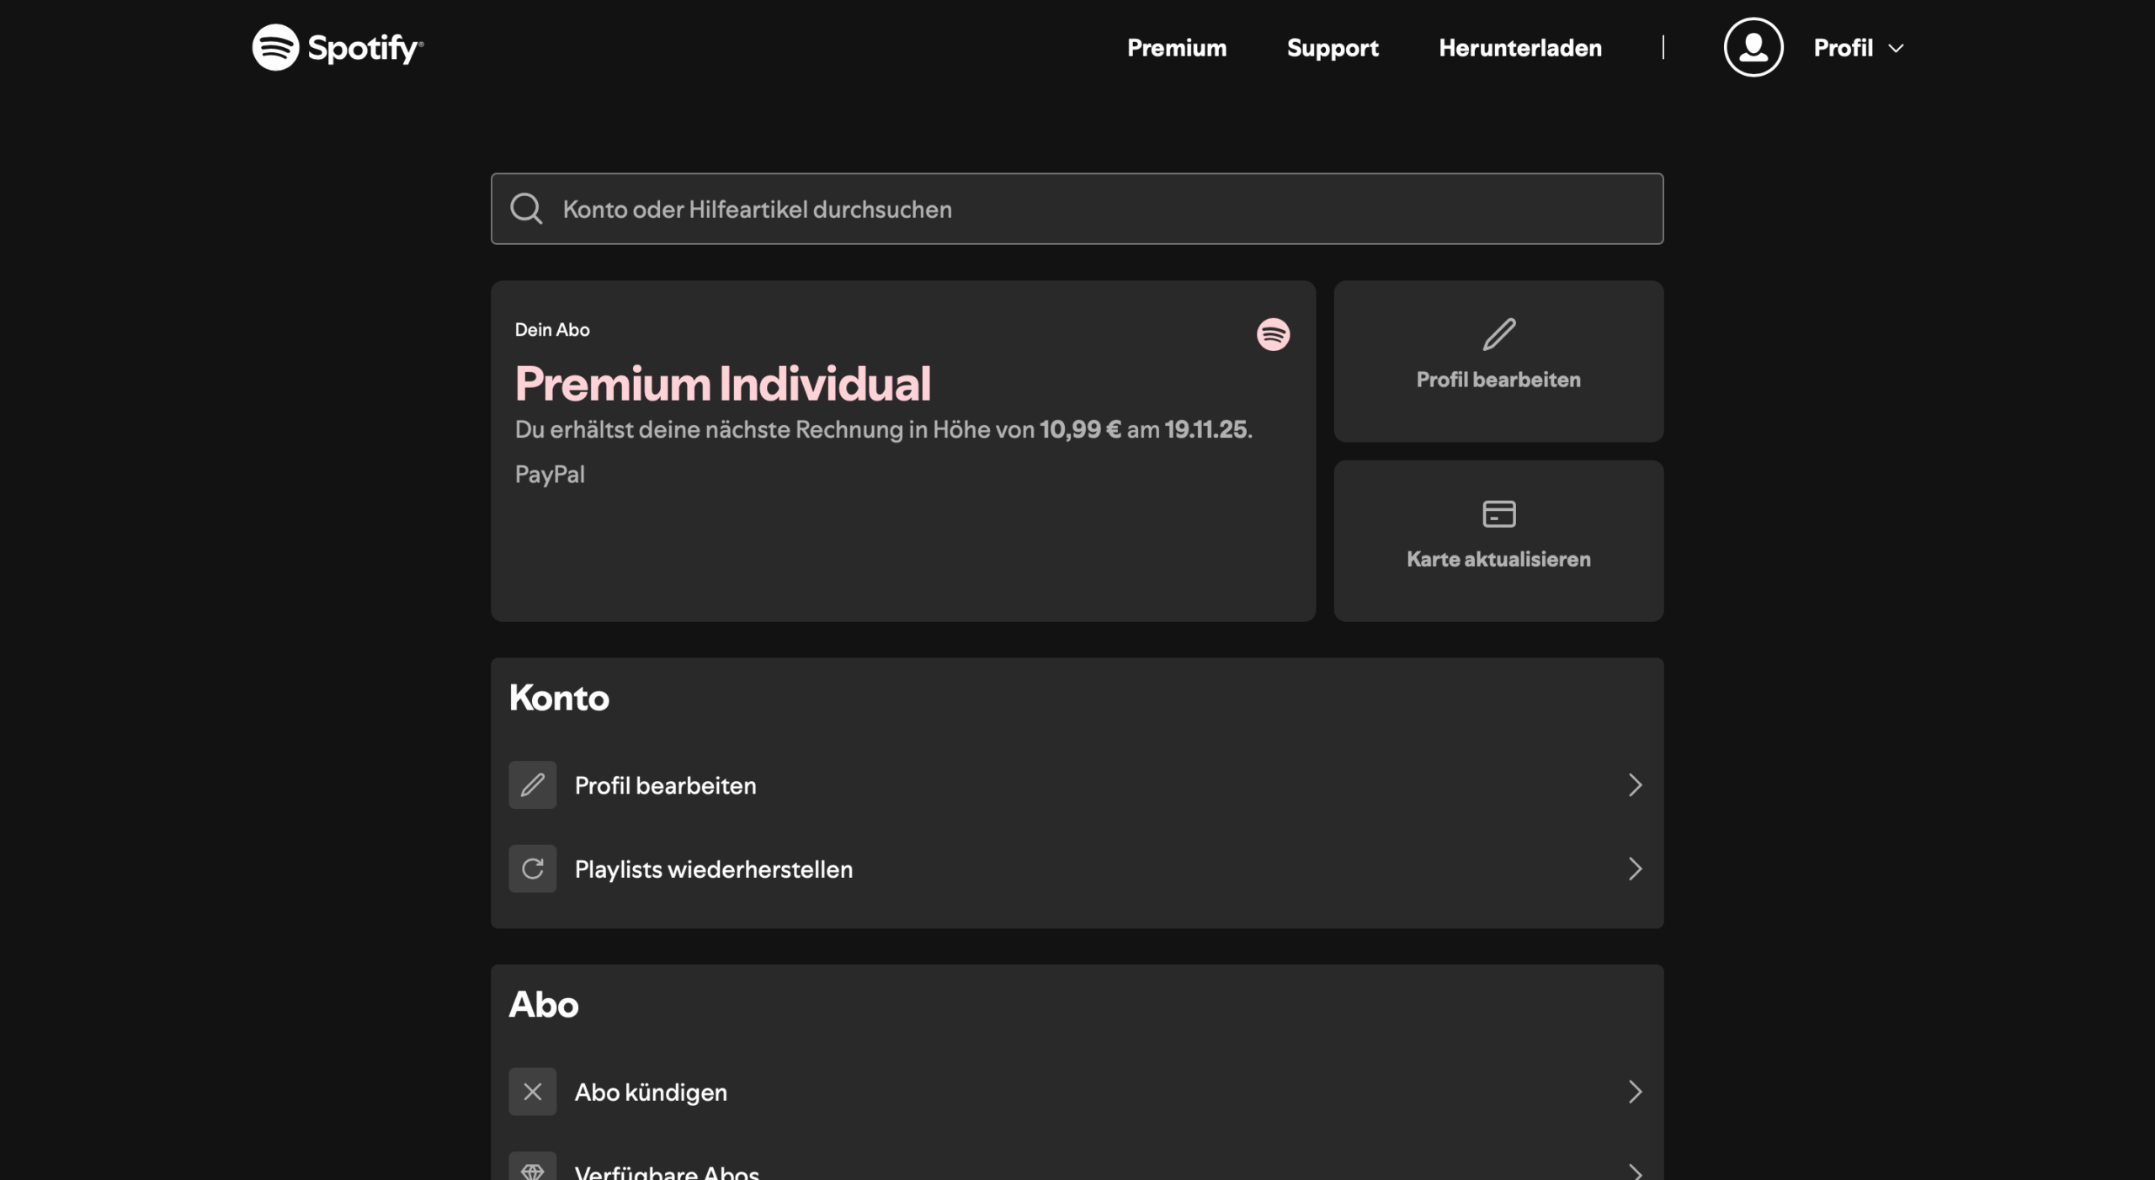The height and width of the screenshot is (1180, 2155).
Task: Open the Premium menu item
Action: 1177,48
